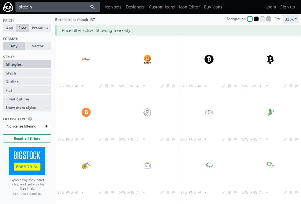
Task: Open Icon sets in top navigation
Action: point(113,7)
